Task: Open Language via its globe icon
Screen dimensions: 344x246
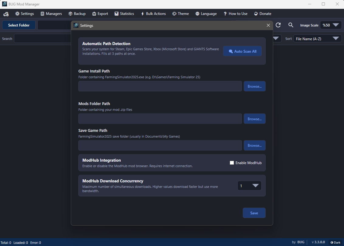Action: pyautogui.click(x=198, y=14)
